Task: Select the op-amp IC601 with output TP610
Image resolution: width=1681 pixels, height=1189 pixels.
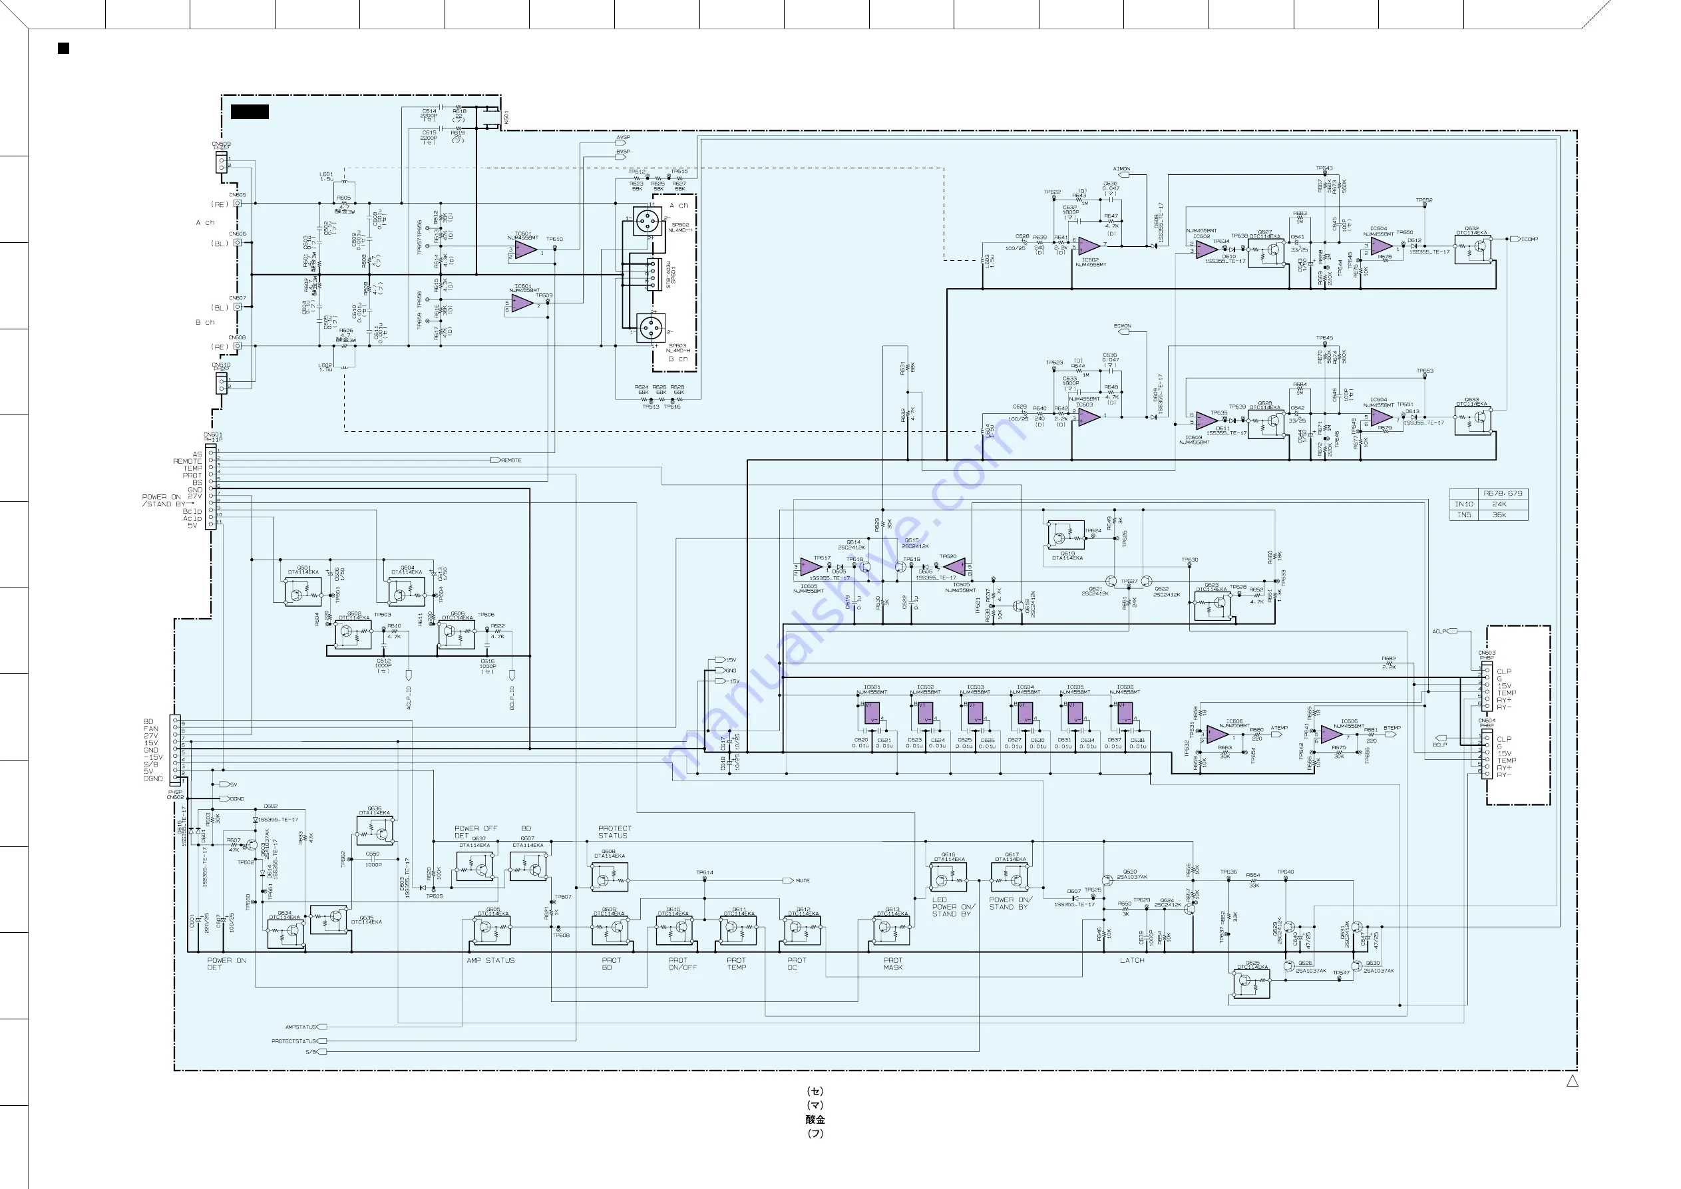Action: pyautogui.click(x=525, y=250)
